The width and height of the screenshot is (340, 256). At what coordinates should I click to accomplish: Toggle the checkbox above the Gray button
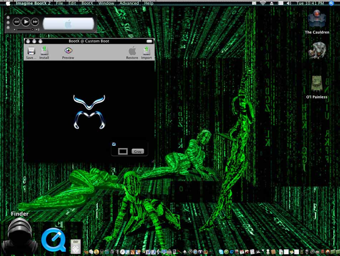click(114, 144)
